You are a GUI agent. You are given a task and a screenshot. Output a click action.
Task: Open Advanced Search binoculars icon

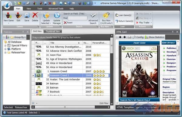coord(93,15)
